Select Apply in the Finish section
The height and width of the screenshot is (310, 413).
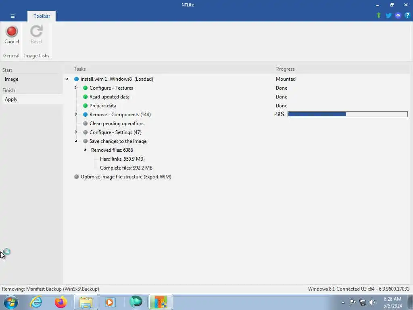click(32, 99)
